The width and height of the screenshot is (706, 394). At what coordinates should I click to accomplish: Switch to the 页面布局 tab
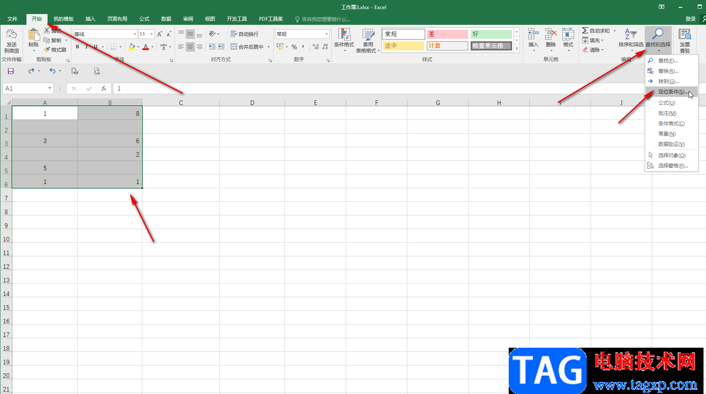[117, 19]
